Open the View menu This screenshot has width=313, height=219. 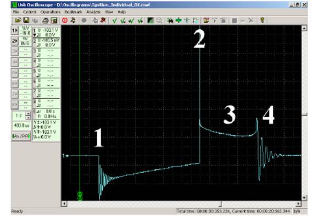109,12
